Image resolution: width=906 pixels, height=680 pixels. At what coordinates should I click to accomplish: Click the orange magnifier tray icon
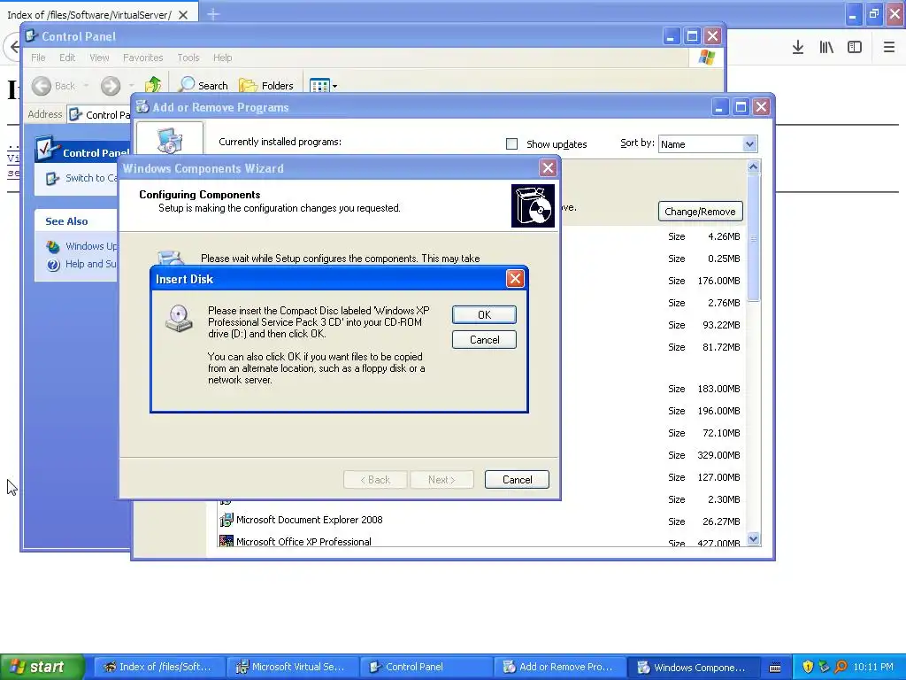click(x=841, y=667)
